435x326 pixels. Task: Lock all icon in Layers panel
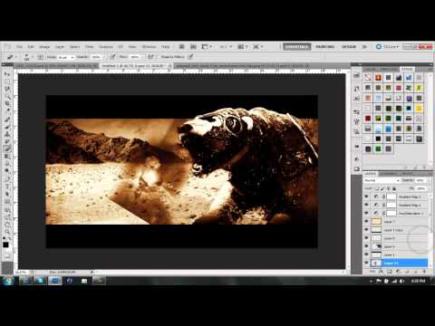point(394,188)
